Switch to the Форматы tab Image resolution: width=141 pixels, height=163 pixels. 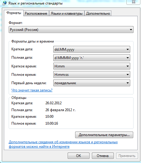[14, 13]
